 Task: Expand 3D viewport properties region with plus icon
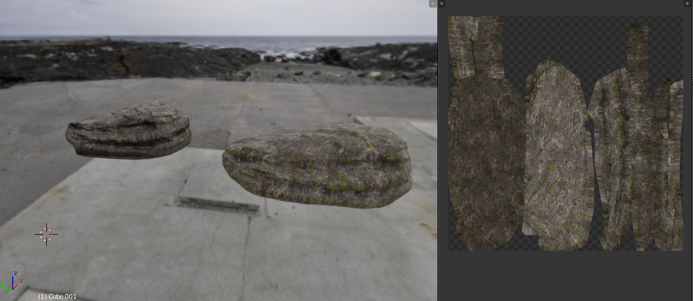433,3
